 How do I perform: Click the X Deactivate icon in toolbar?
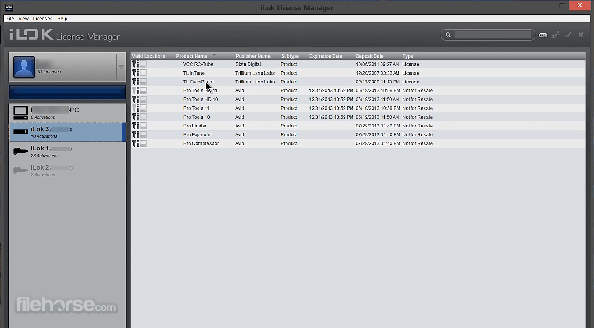tap(581, 35)
